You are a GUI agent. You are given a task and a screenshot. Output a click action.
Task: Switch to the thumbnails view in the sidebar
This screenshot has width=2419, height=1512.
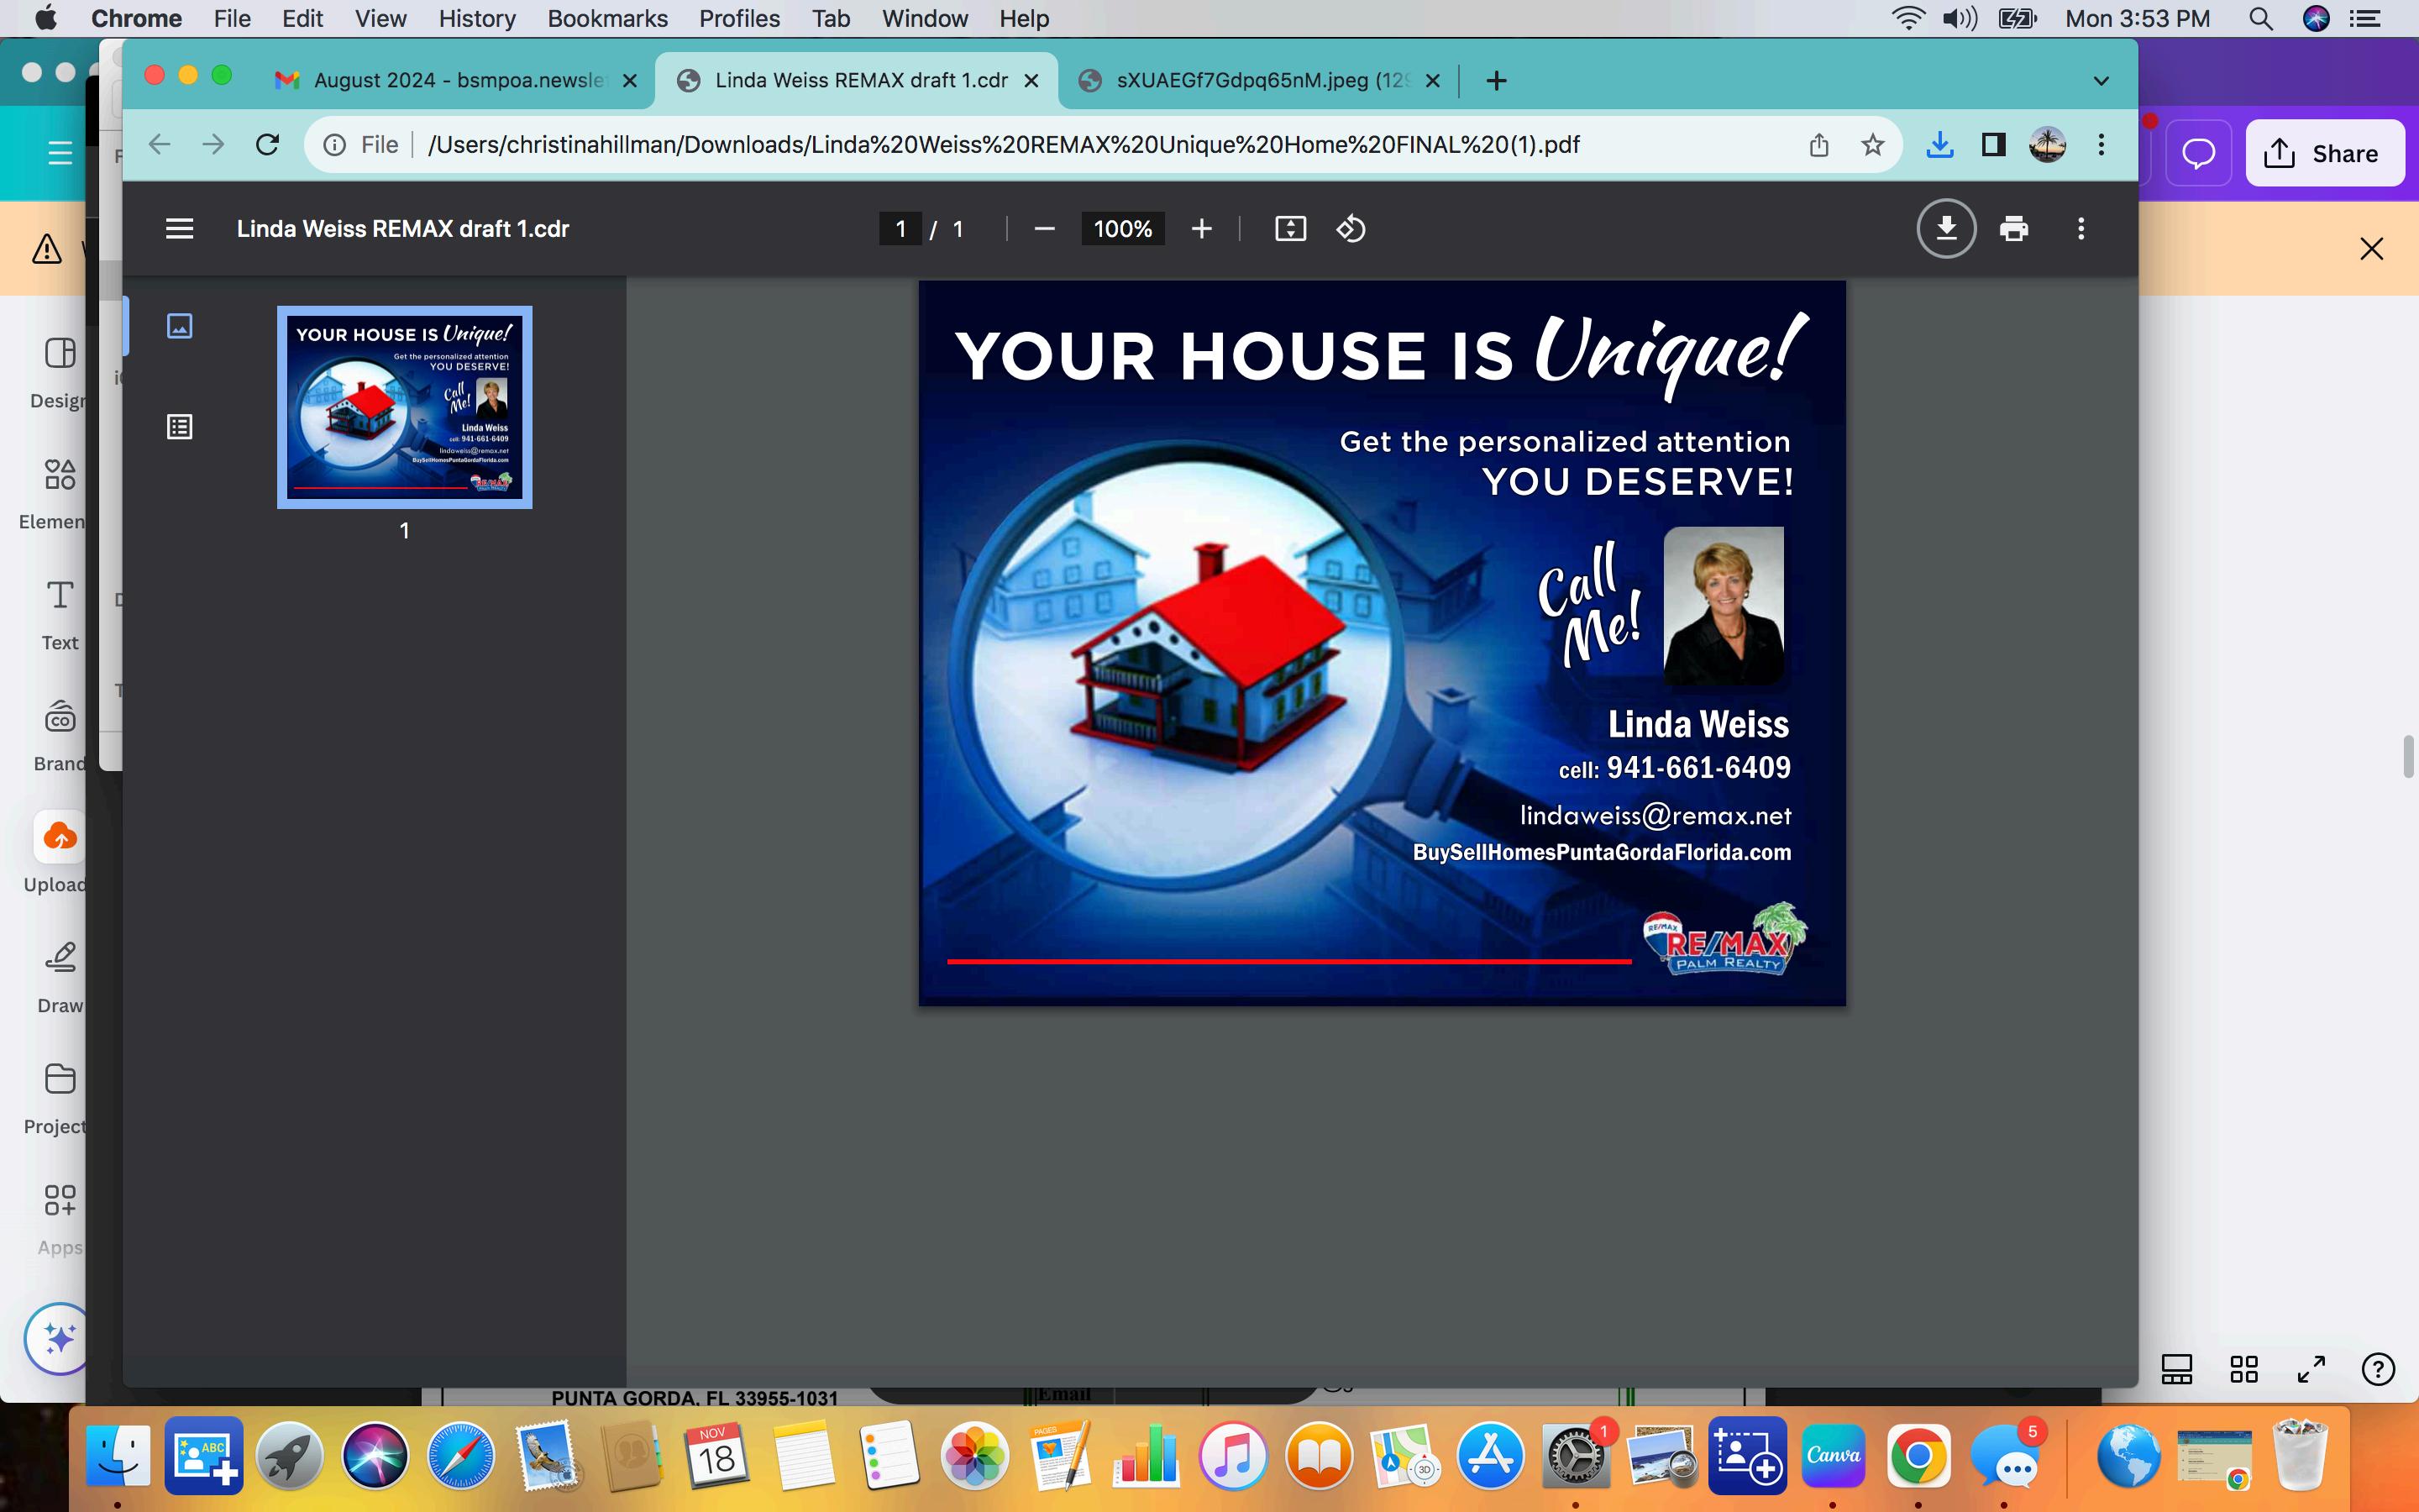[180, 326]
